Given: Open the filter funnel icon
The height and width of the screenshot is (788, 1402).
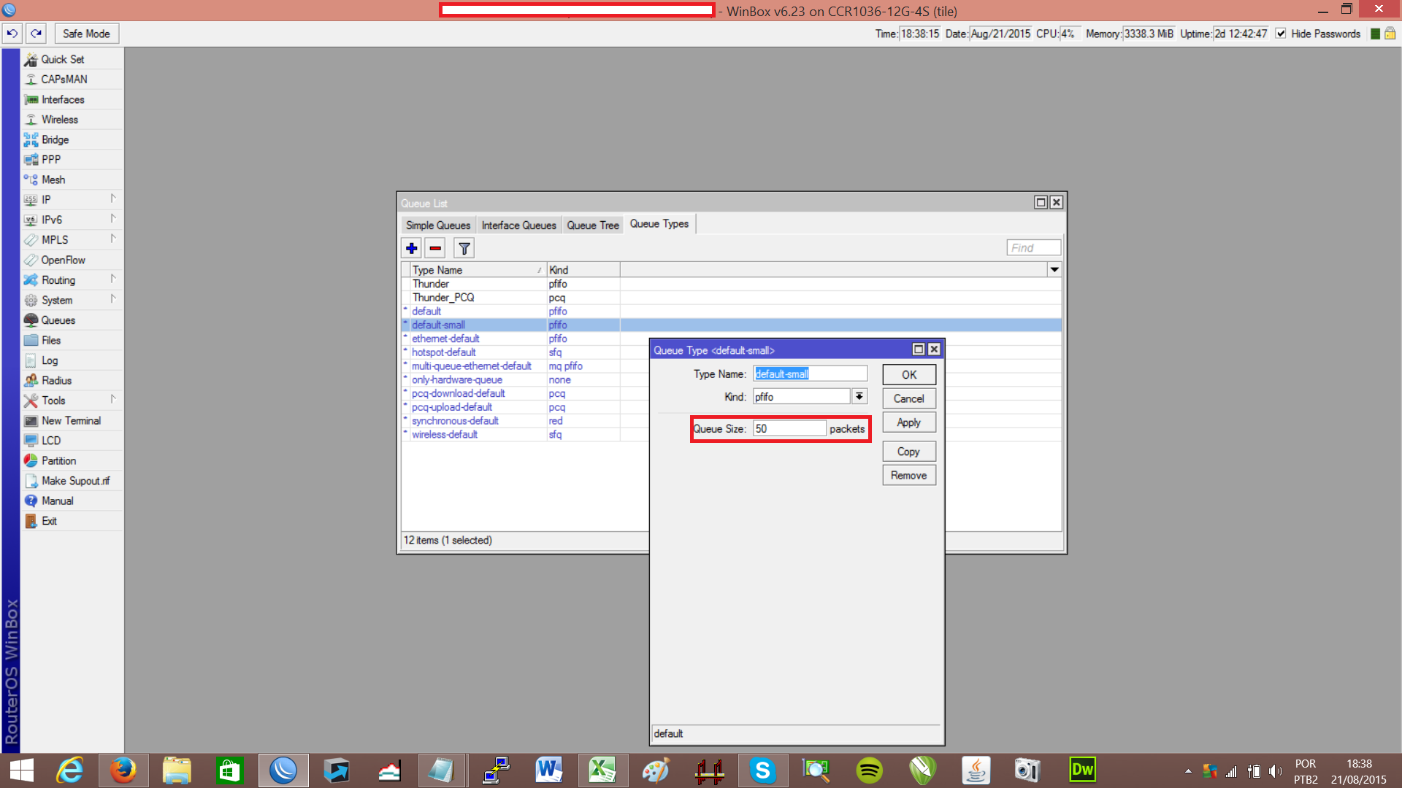Looking at the screenshot, I should [x=464, y=249].
